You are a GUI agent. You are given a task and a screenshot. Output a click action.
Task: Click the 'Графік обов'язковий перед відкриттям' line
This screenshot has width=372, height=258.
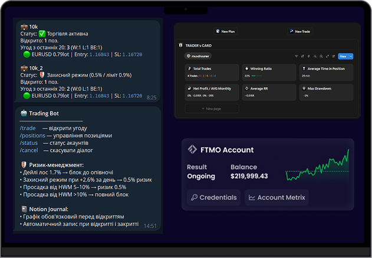click(72, 217)
